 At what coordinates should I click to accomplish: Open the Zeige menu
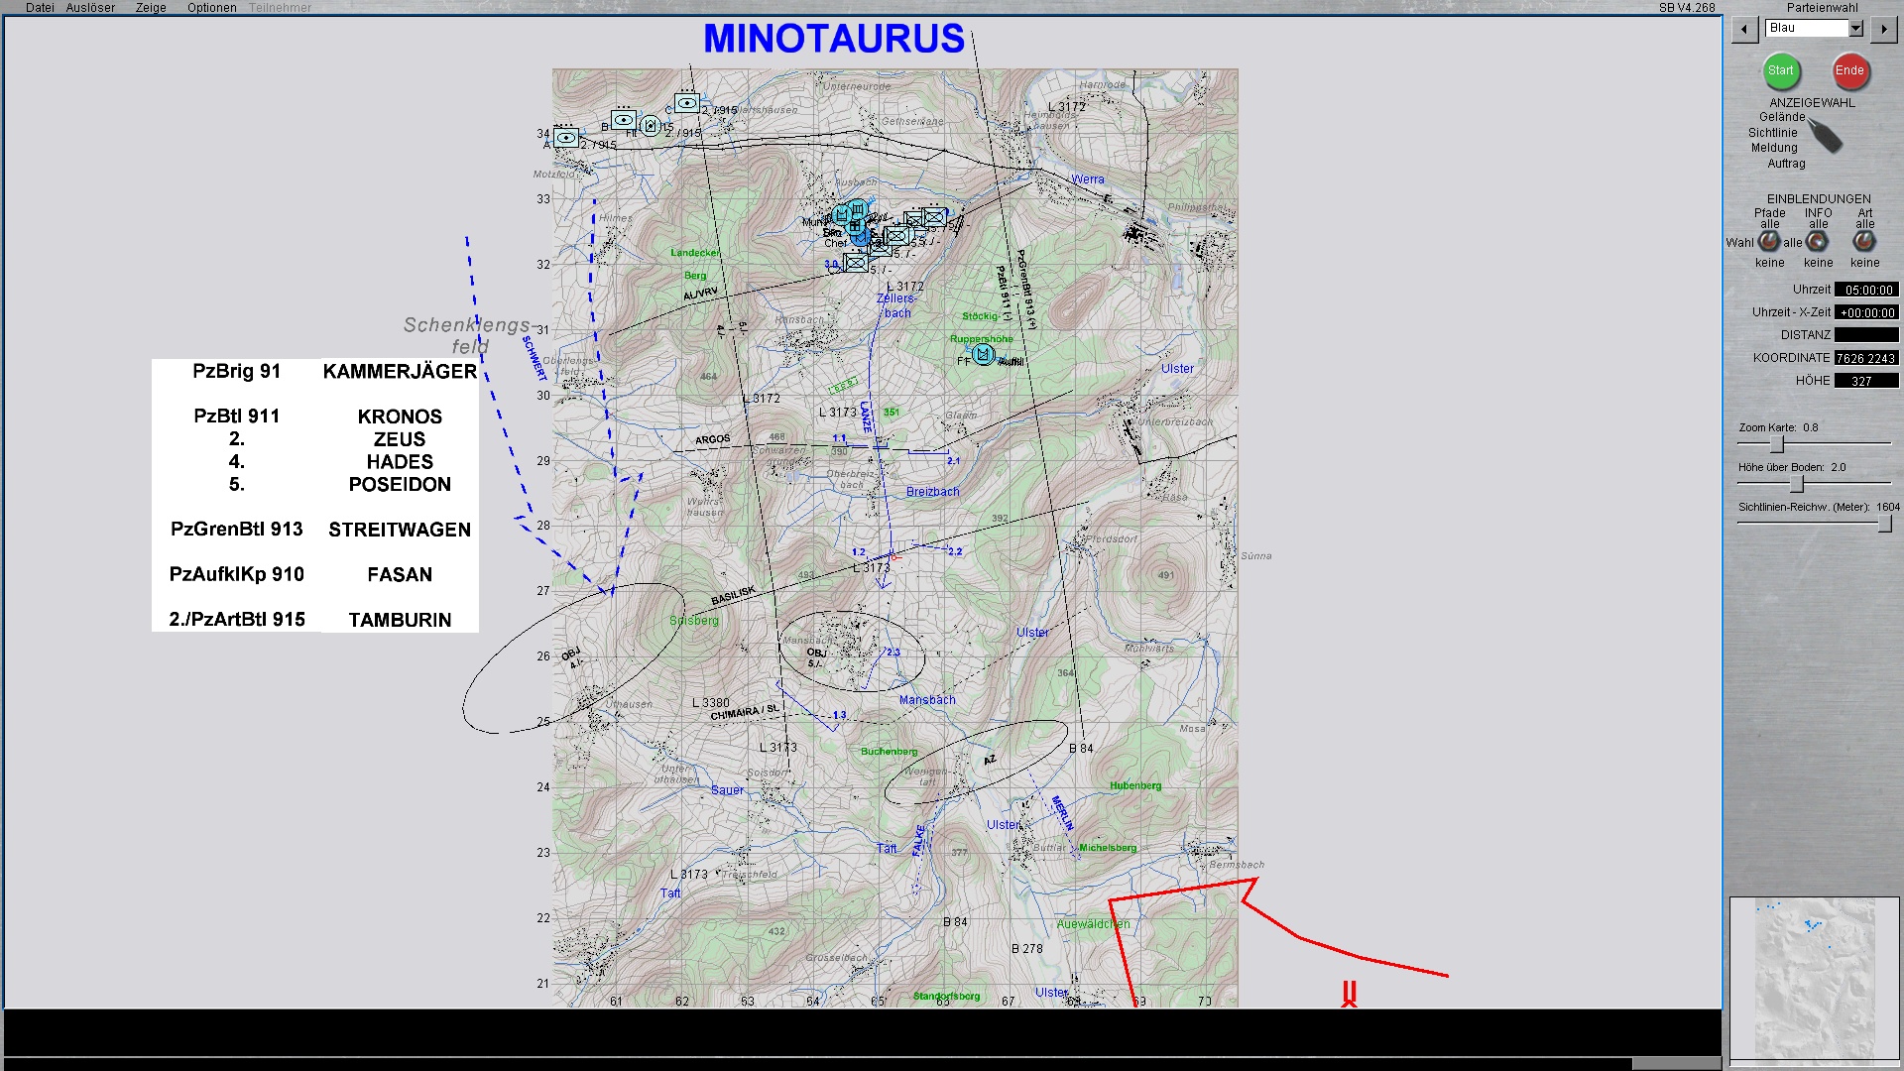click(151, 8)
